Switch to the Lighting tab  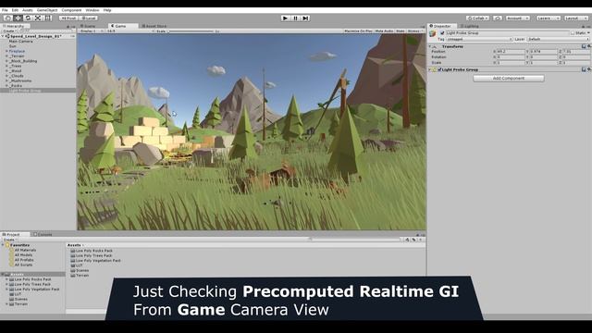pyautogui.click(x=469, y=26)
